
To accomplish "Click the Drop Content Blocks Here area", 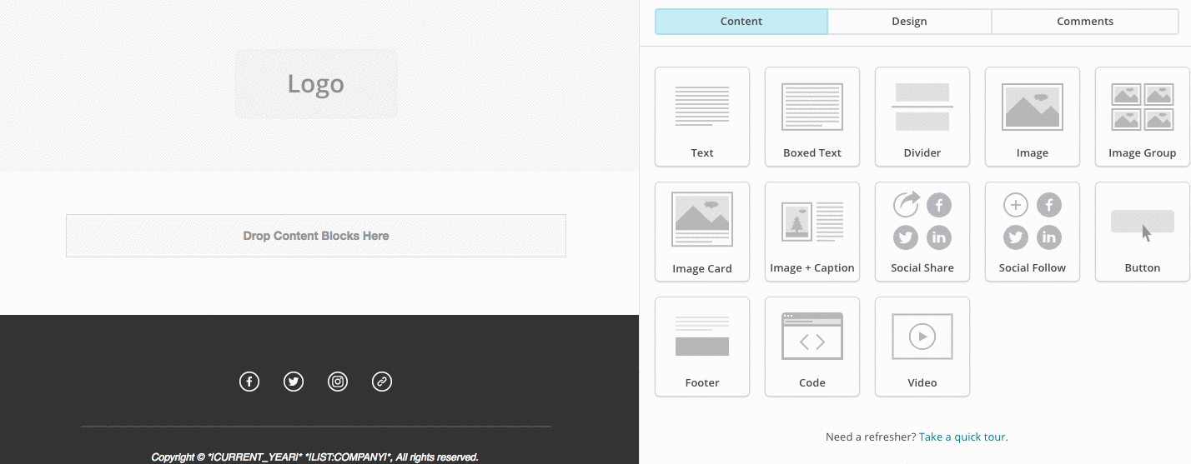I will (316, 236).
